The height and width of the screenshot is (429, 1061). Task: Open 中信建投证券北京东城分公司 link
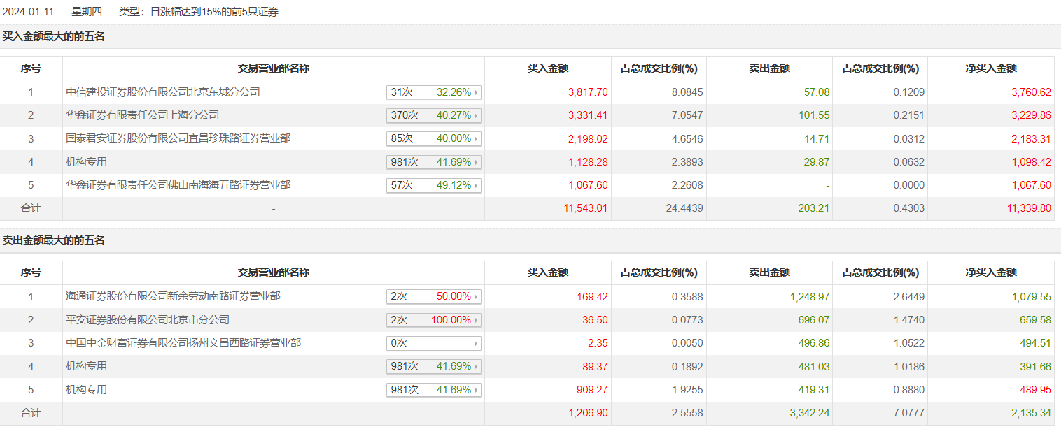pos(163,92)
